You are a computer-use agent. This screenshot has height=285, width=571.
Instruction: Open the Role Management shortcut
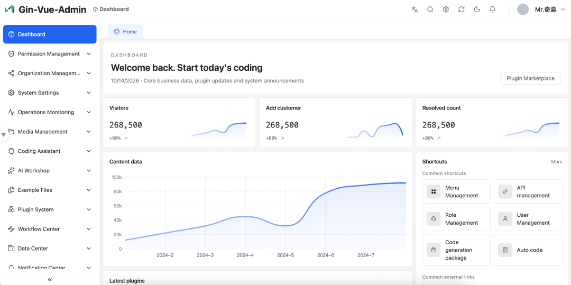pos(457,219)
